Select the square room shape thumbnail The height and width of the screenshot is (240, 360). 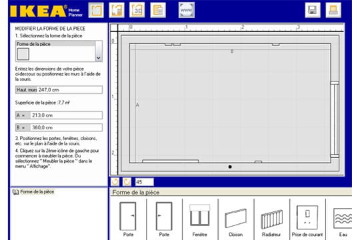coord(23,54)
